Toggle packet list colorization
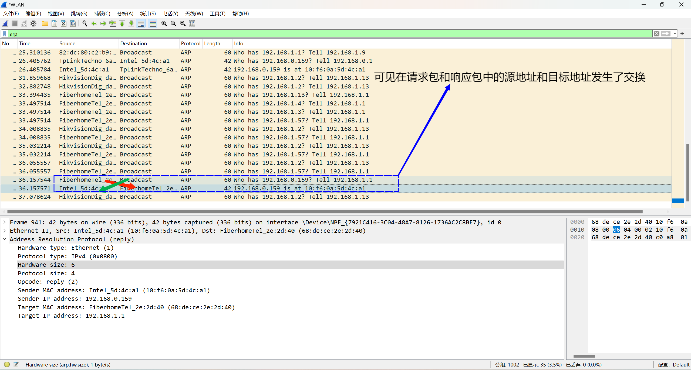This screenshot has height=370, width=691. click(x=153, y=24)
